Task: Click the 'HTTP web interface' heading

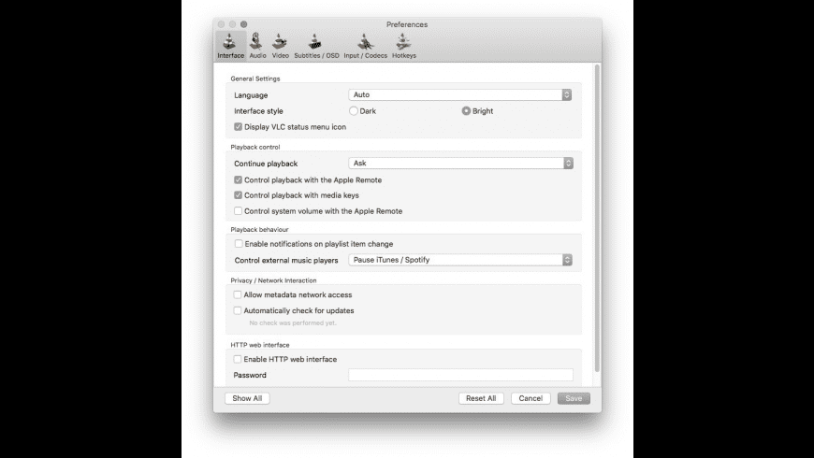Action: (x=260, y=345)
